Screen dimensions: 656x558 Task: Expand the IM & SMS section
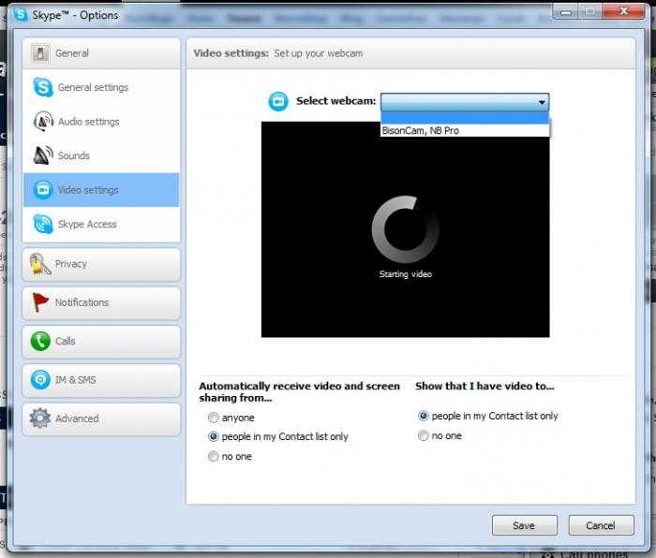click(101, 380)
